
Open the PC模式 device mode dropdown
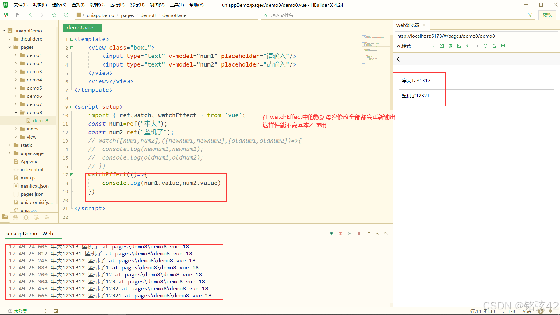[415, 46]
